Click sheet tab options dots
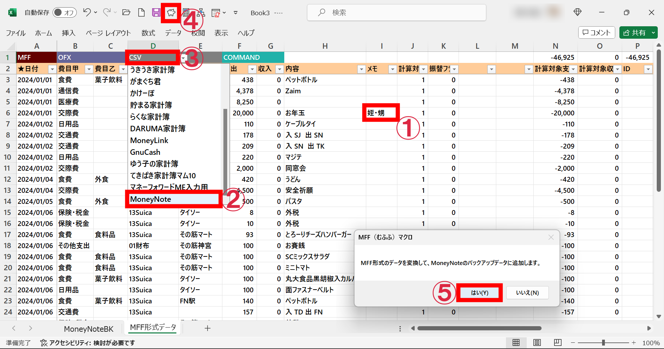Screen dimensions: 664x349 coord(400,329)
